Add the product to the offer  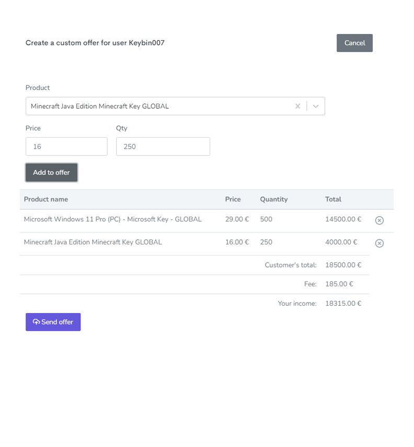[51, 173]
